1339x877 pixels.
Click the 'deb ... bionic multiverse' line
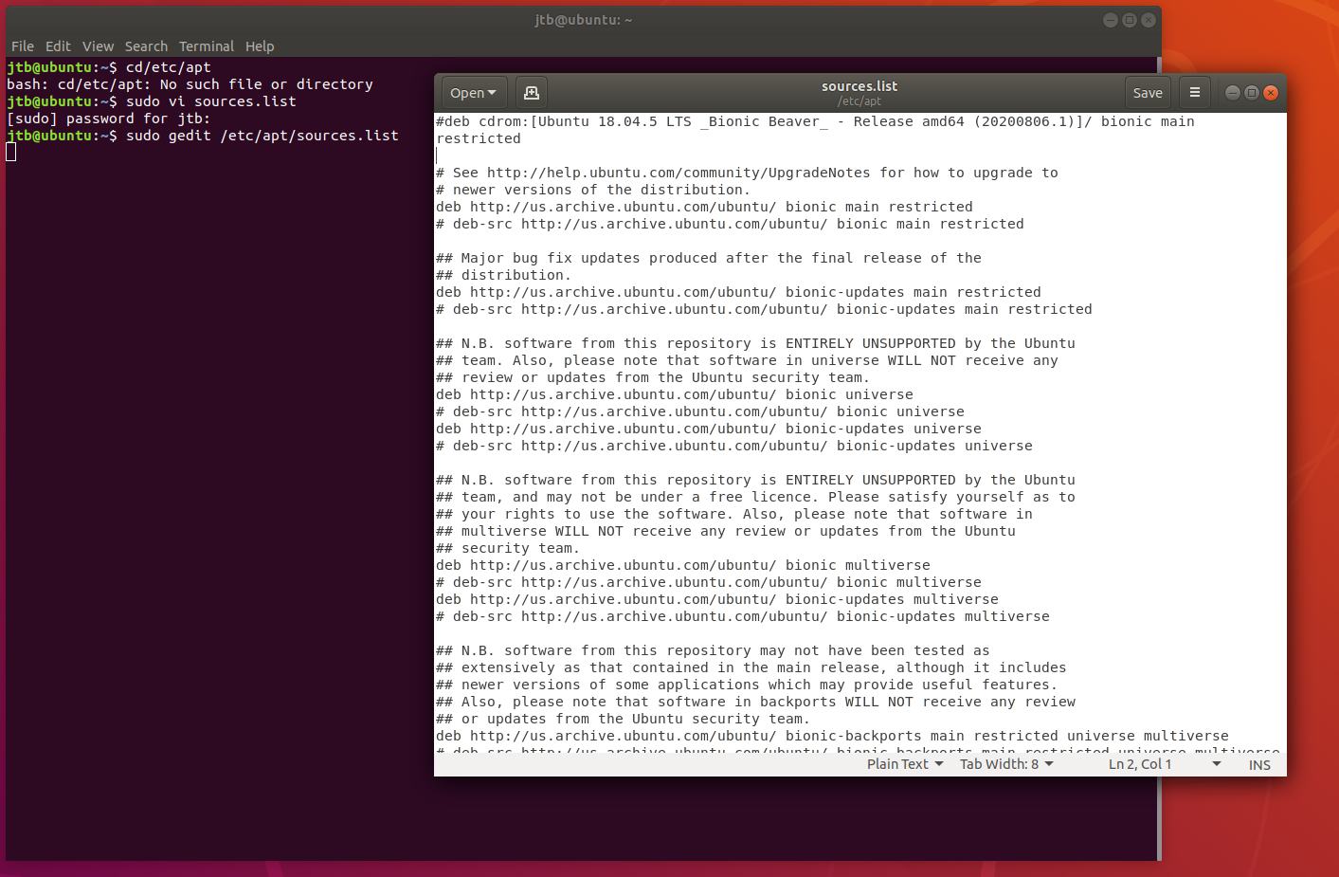(x=683, y=565)
